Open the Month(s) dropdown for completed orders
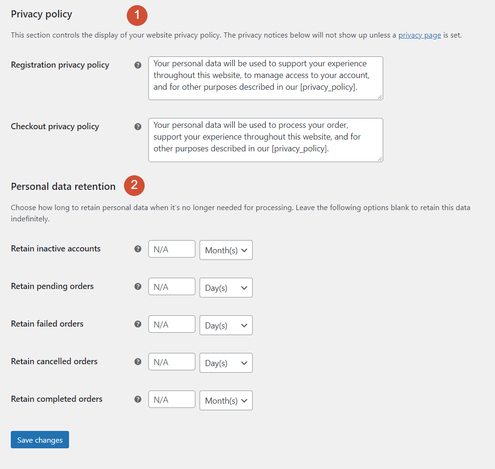495x469 pixels. coord(226,400)
